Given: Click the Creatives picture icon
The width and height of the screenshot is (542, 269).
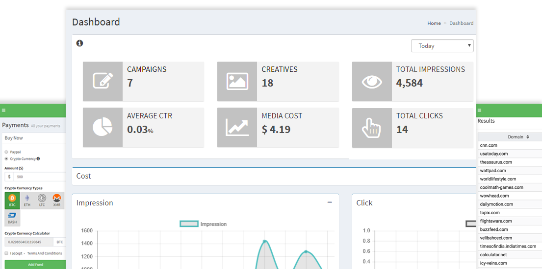Looking at the screenshot, I should click(237, 81).
